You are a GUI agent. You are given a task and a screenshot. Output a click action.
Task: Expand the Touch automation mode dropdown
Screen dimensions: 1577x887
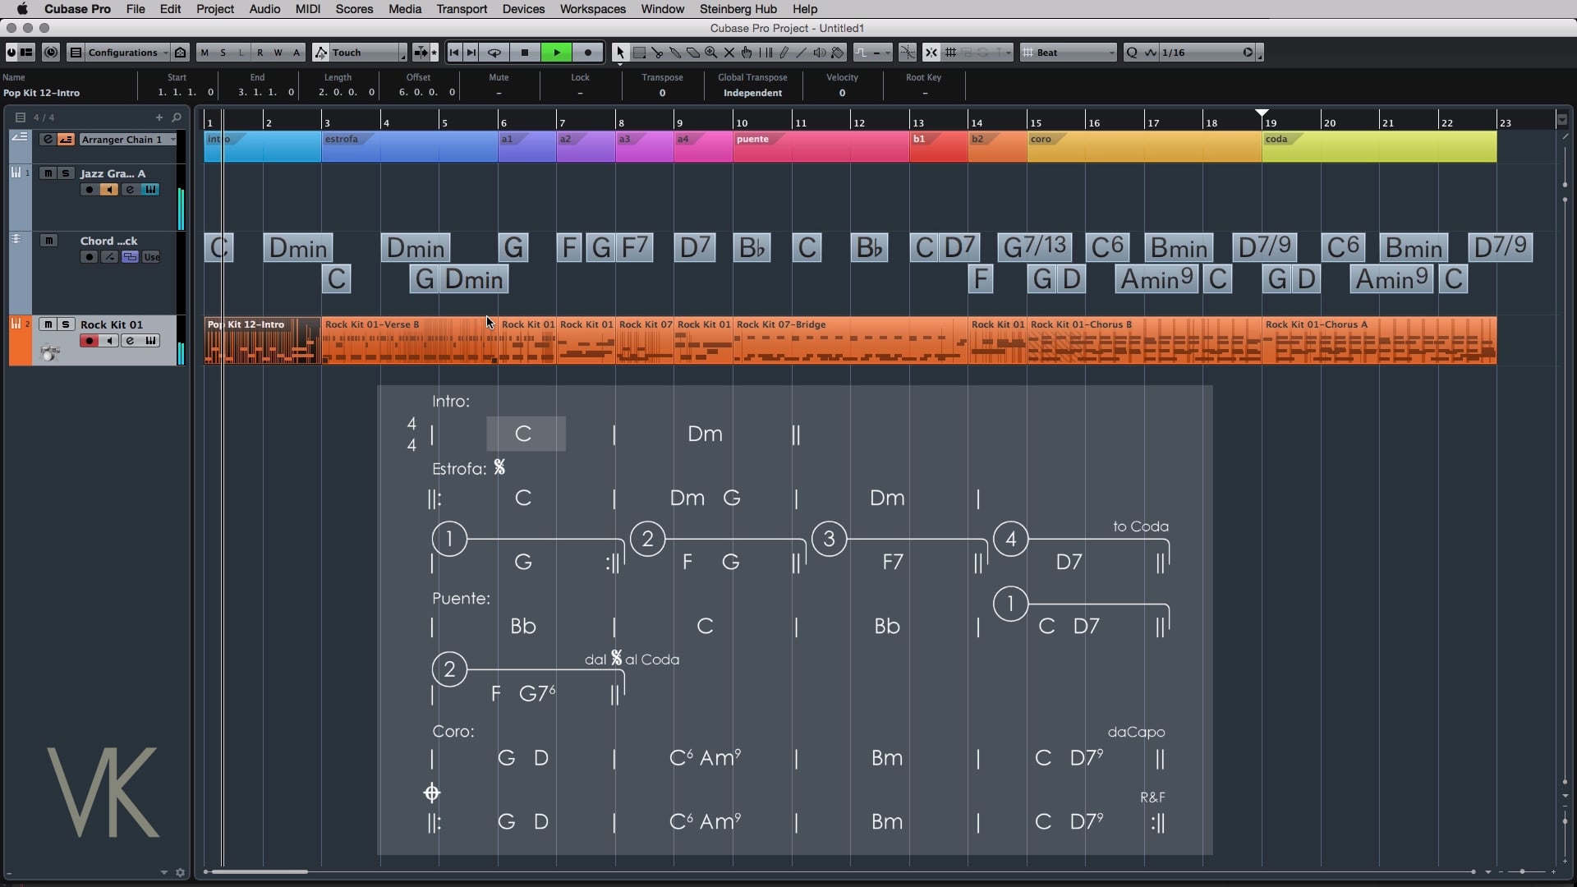click(x=402, y=53)
